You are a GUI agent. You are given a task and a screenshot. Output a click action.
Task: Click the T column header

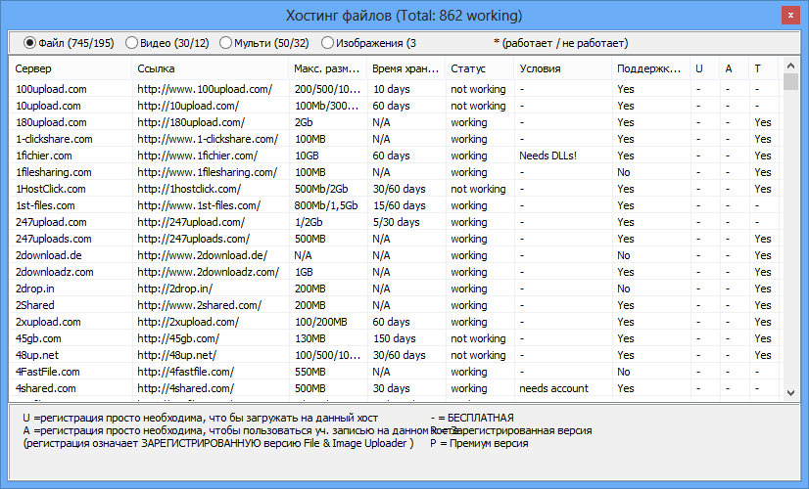(764, 68)
